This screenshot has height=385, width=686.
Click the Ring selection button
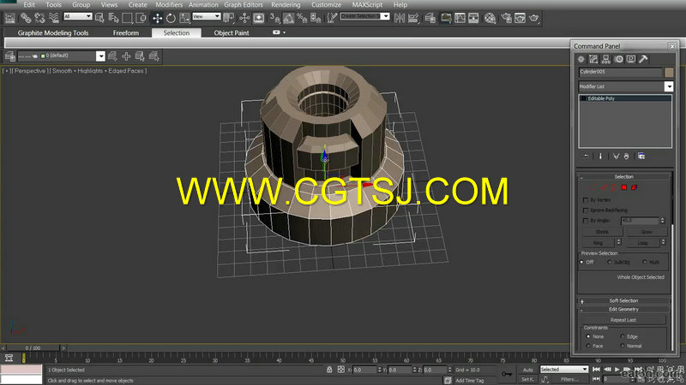(598, 243)
